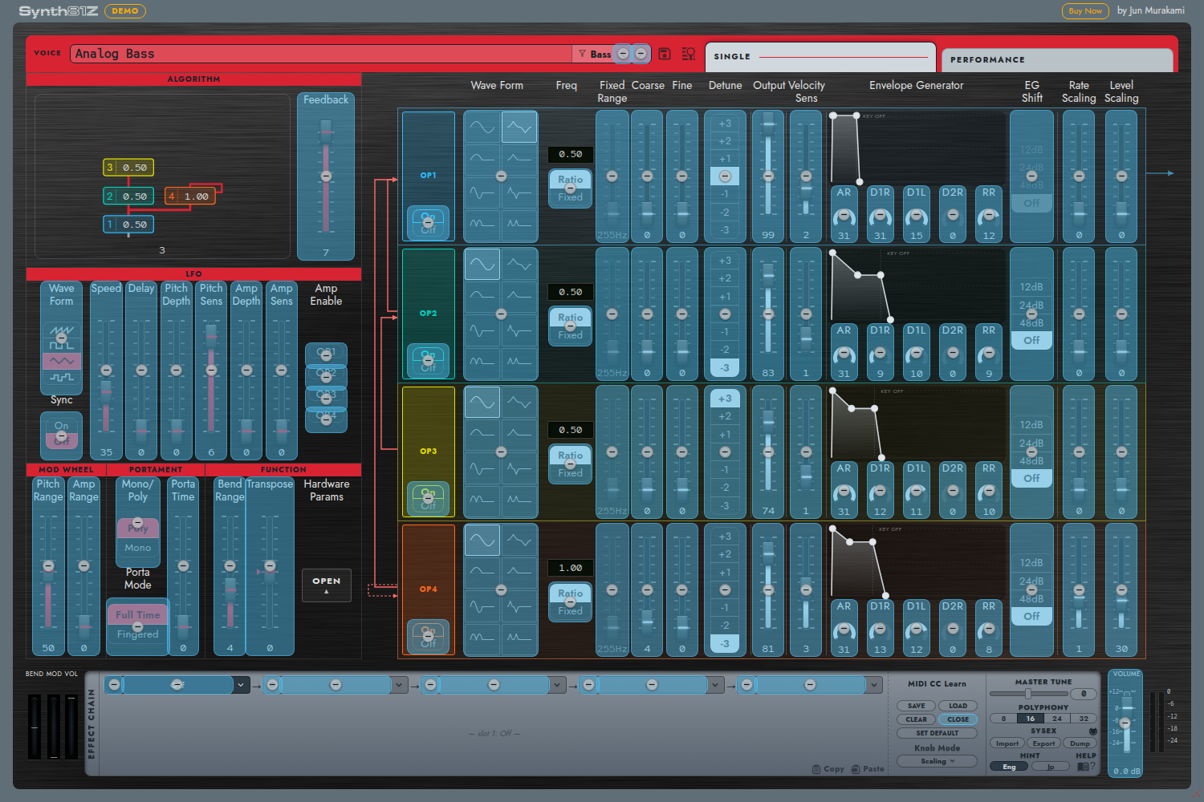The height and width of the screenshot is (802, 1204).
Task: Switch to the SINGLE tab
Action: click(820, 57)
